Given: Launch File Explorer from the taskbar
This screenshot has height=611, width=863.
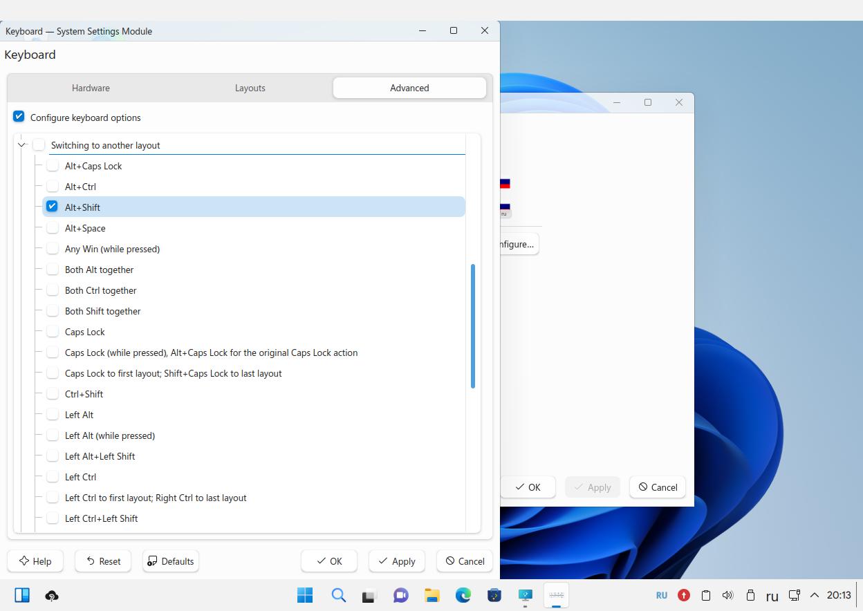Looking at the screenshot, I should (x=432, y=595).
